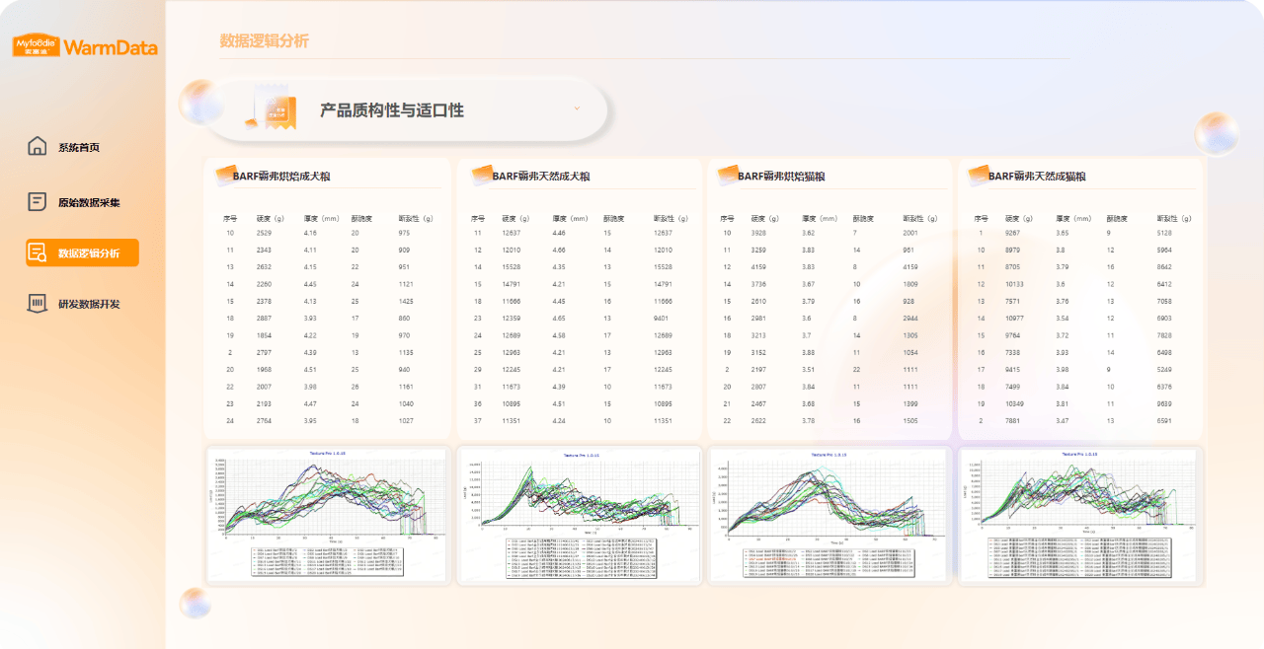The image size is (1264, 649).
Task: Click the Myfoodie WarmData logo
Action: (x=84, y=46)
